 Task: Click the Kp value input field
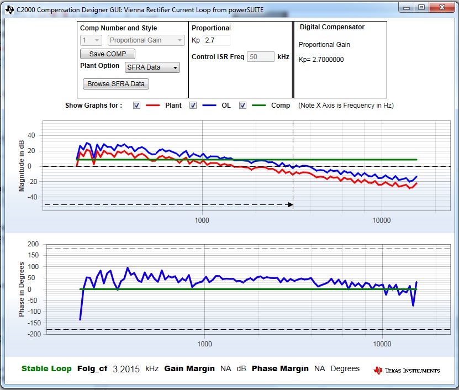coord(217,40)
